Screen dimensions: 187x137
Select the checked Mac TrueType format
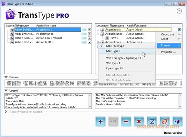tap(127, 46)
